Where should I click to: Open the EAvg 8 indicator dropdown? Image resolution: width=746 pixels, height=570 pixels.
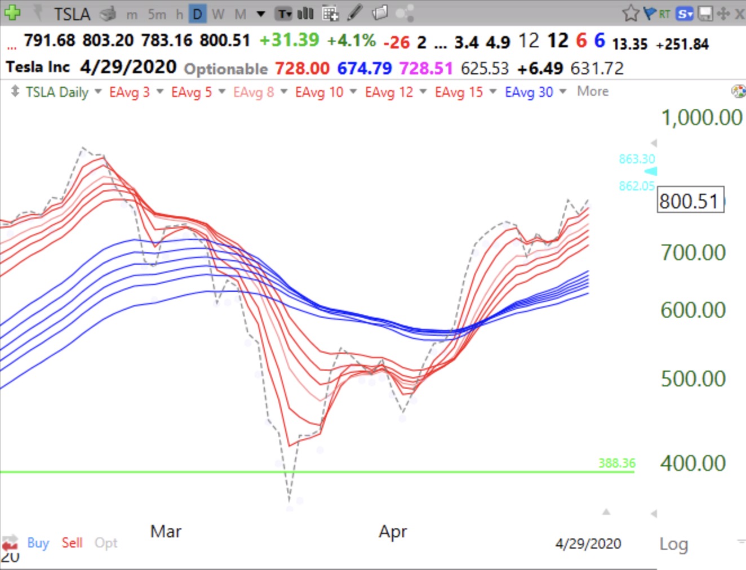[x=284, y=91]
